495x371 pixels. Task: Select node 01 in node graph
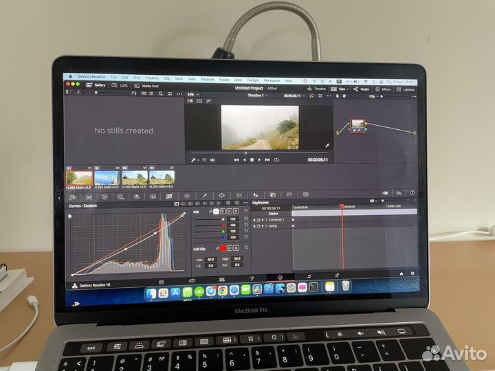(x=357, y=126)
